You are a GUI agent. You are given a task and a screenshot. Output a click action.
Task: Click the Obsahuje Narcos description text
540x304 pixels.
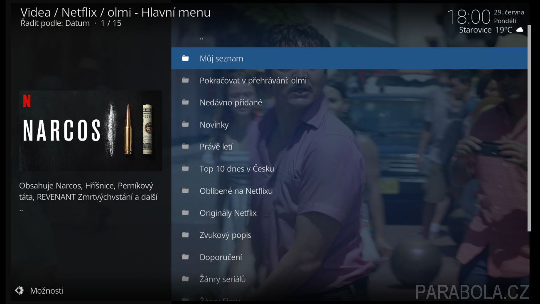coord(88,197)
